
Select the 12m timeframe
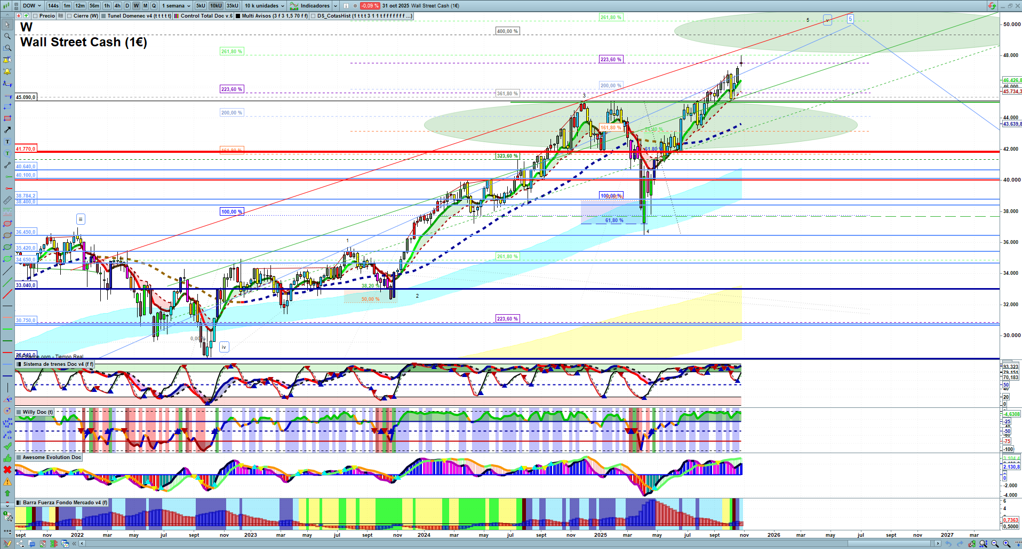point(80,6)
